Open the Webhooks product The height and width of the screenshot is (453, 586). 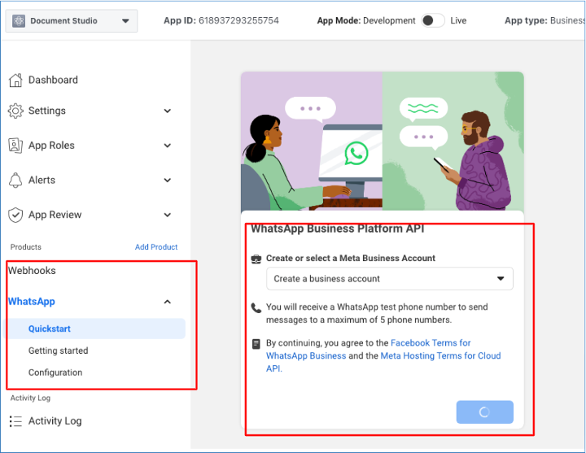point(32,270)
